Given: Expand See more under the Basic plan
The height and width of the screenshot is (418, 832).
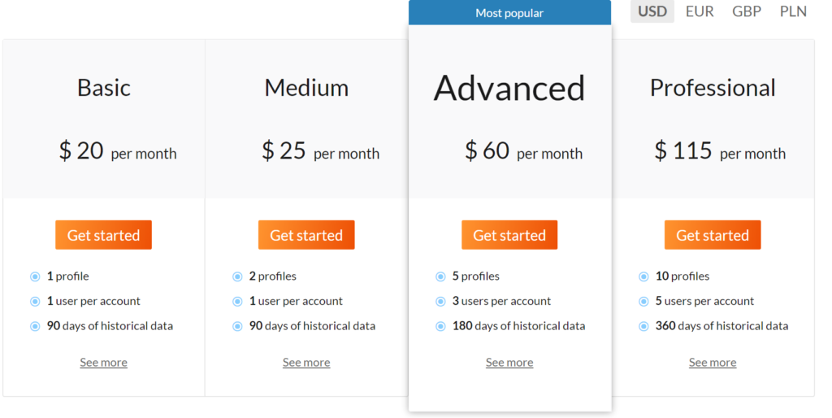Looking at the screenshot, I should tap(103, 363).
